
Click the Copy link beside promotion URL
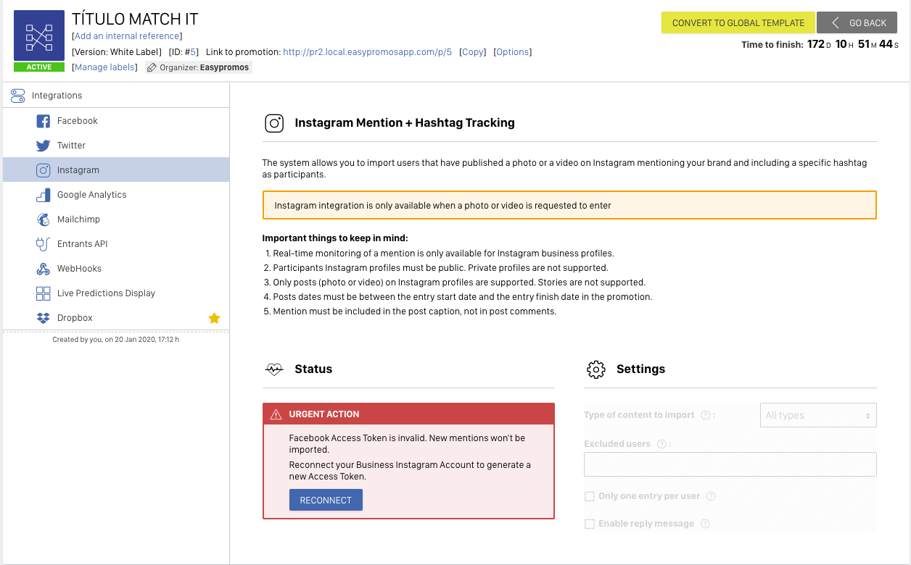pos(473,52)
